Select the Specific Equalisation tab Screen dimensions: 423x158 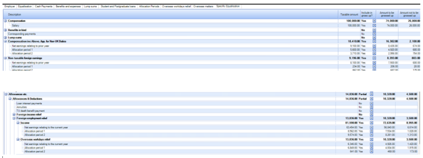[228, 6]
